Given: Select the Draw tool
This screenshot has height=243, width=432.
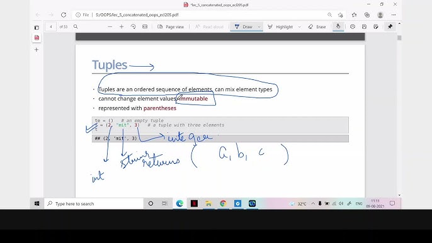Looking at the screenshot, I should (x=244, y=26).
